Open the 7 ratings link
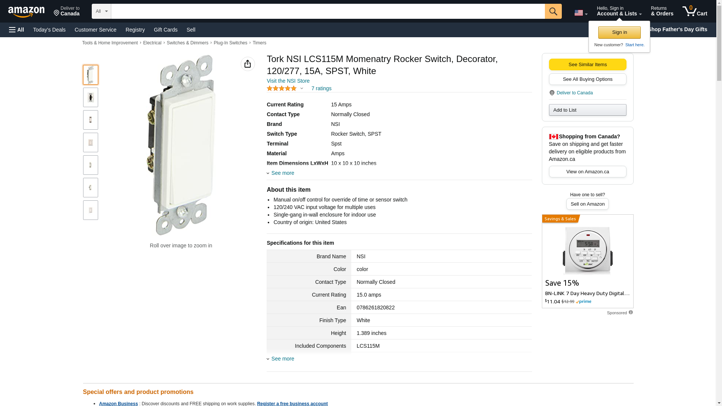The image size is (722, 406). [x=321, y=88]
